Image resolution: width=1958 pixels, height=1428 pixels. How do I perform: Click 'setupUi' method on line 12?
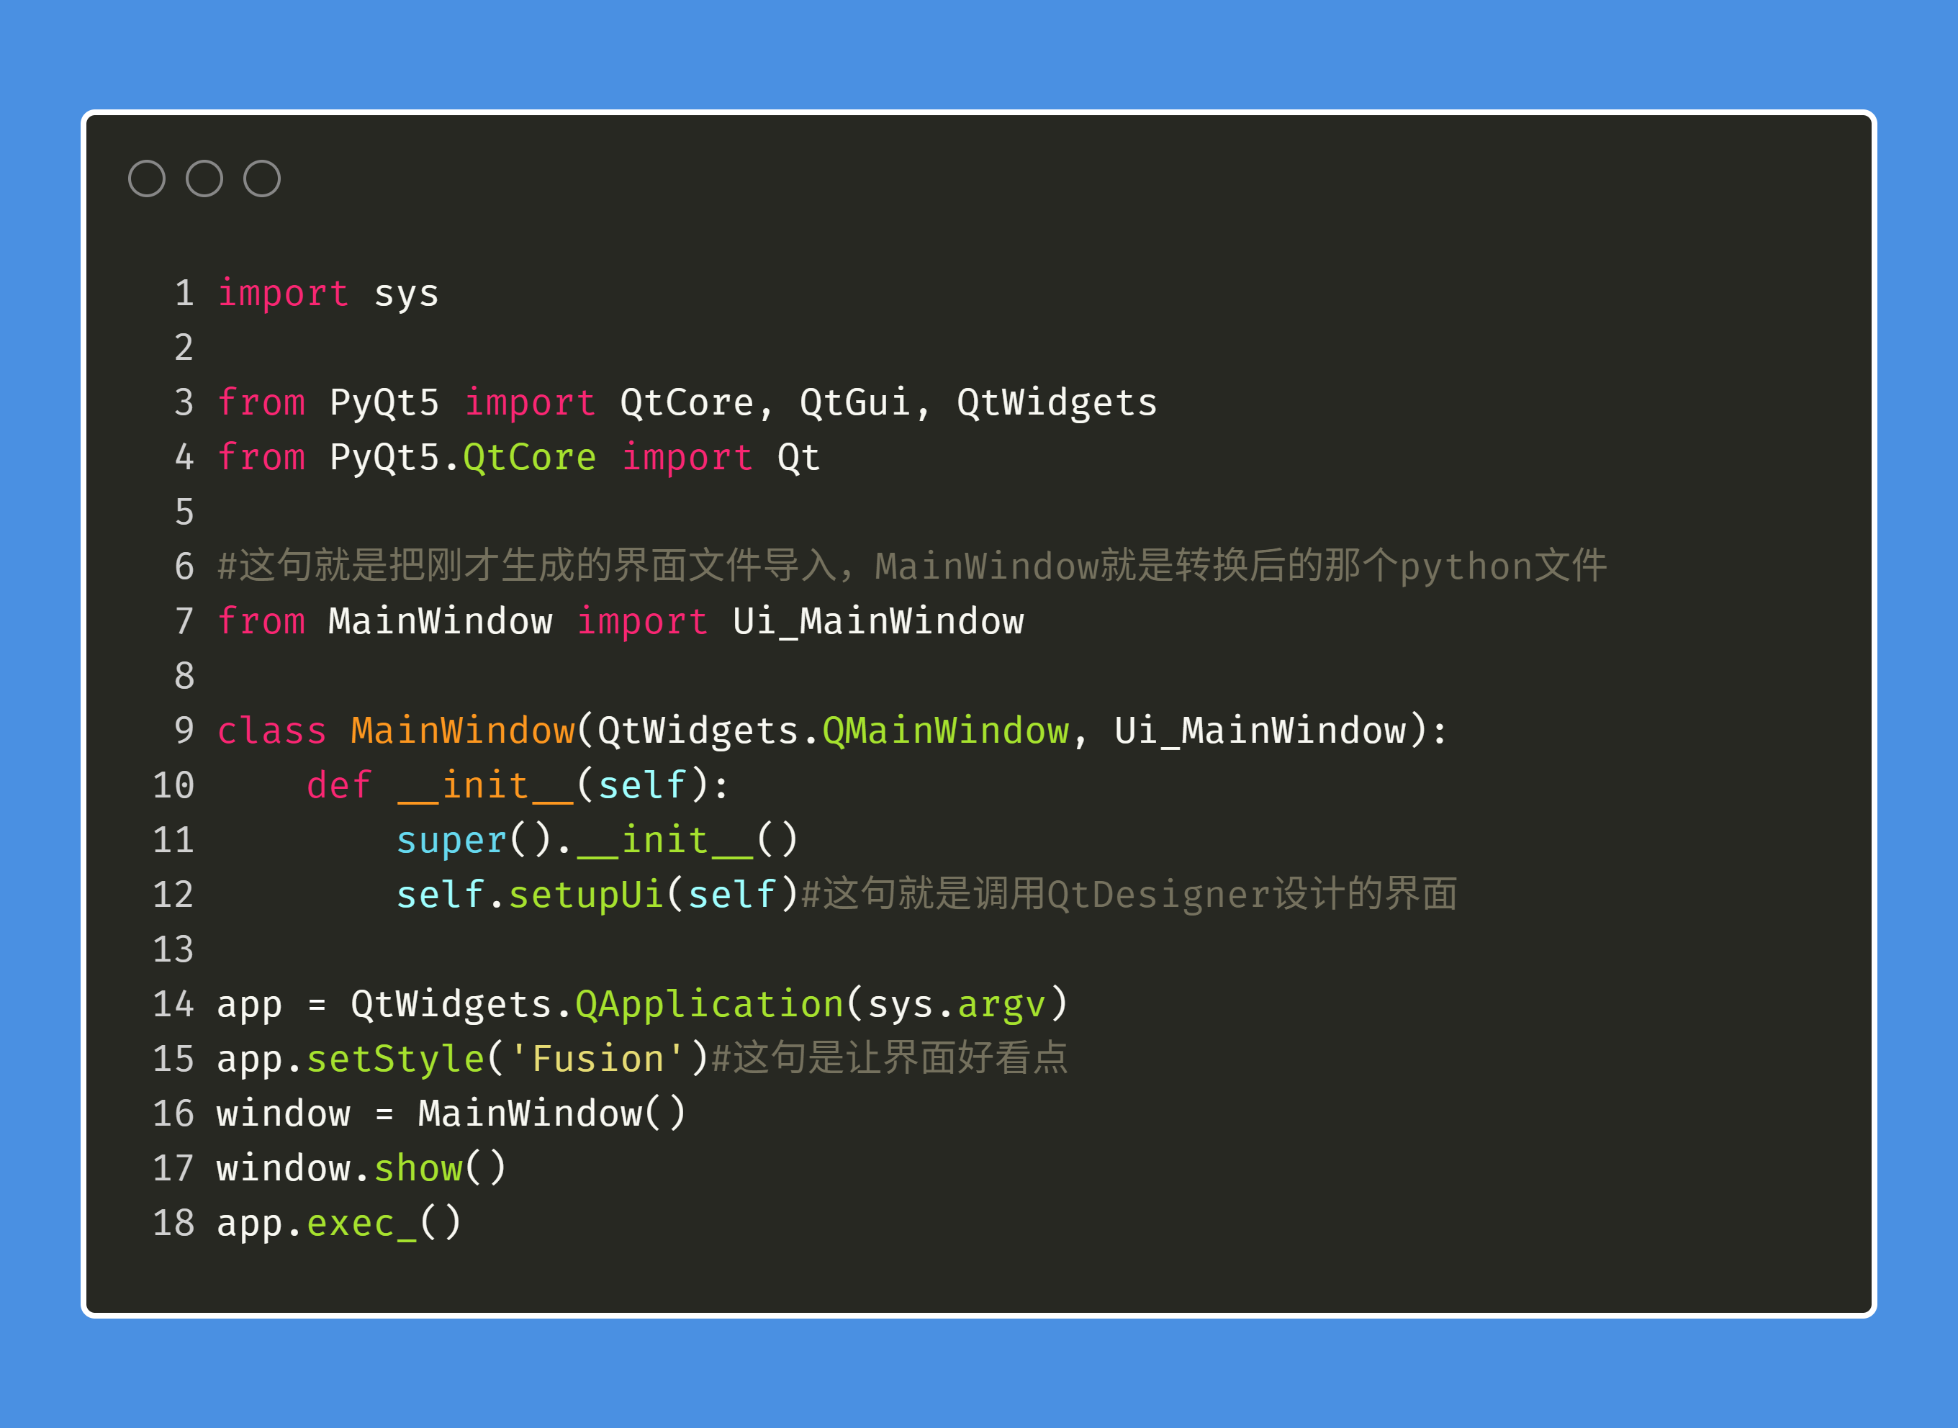coord(586,895)
